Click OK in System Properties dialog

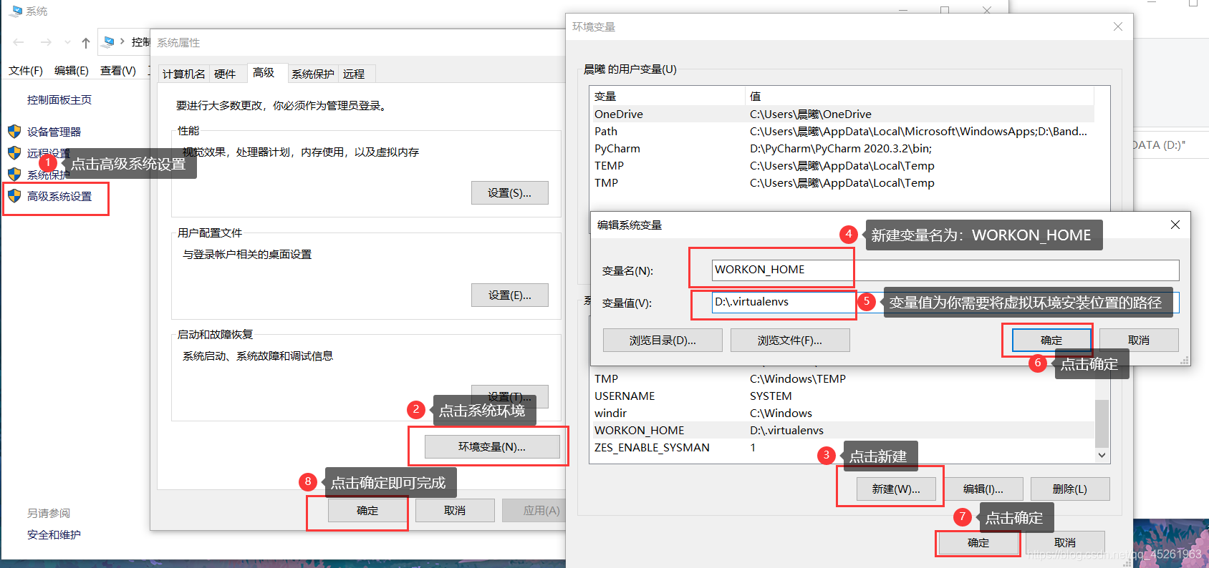pyautogui.click(x=367, y=510)
